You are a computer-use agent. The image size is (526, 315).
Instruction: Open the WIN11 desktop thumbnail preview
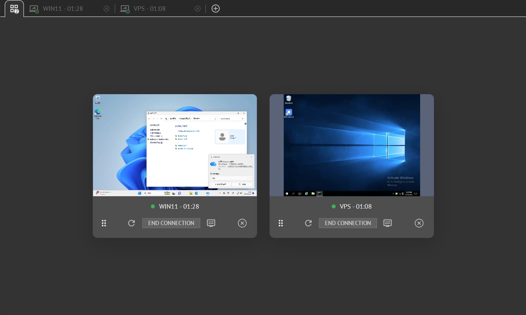pyautogui.click(x=175, y=145)
